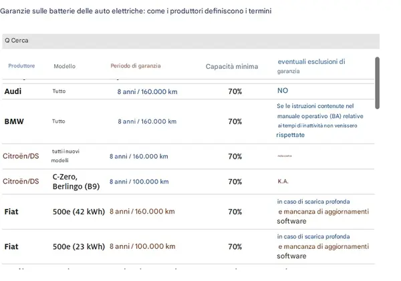Click Audi's NO exclusion cell
The width and height of the screenshot is (401, 281).
coord(283,91)
